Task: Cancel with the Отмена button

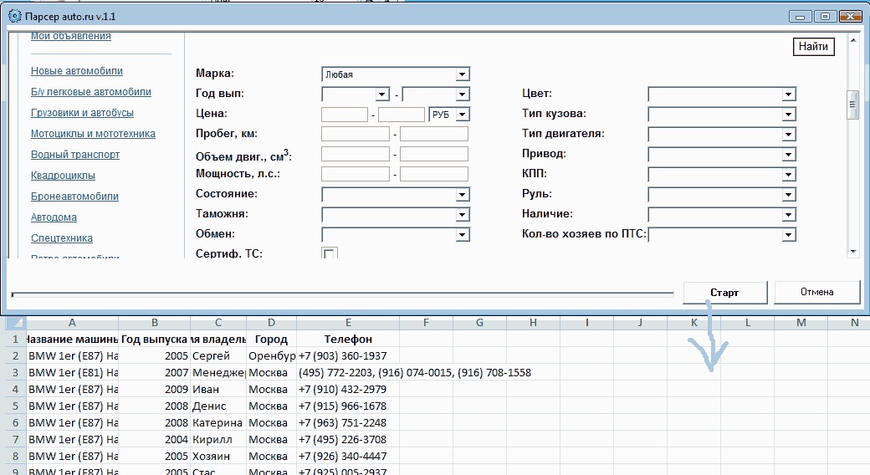Action: [816, 292]
